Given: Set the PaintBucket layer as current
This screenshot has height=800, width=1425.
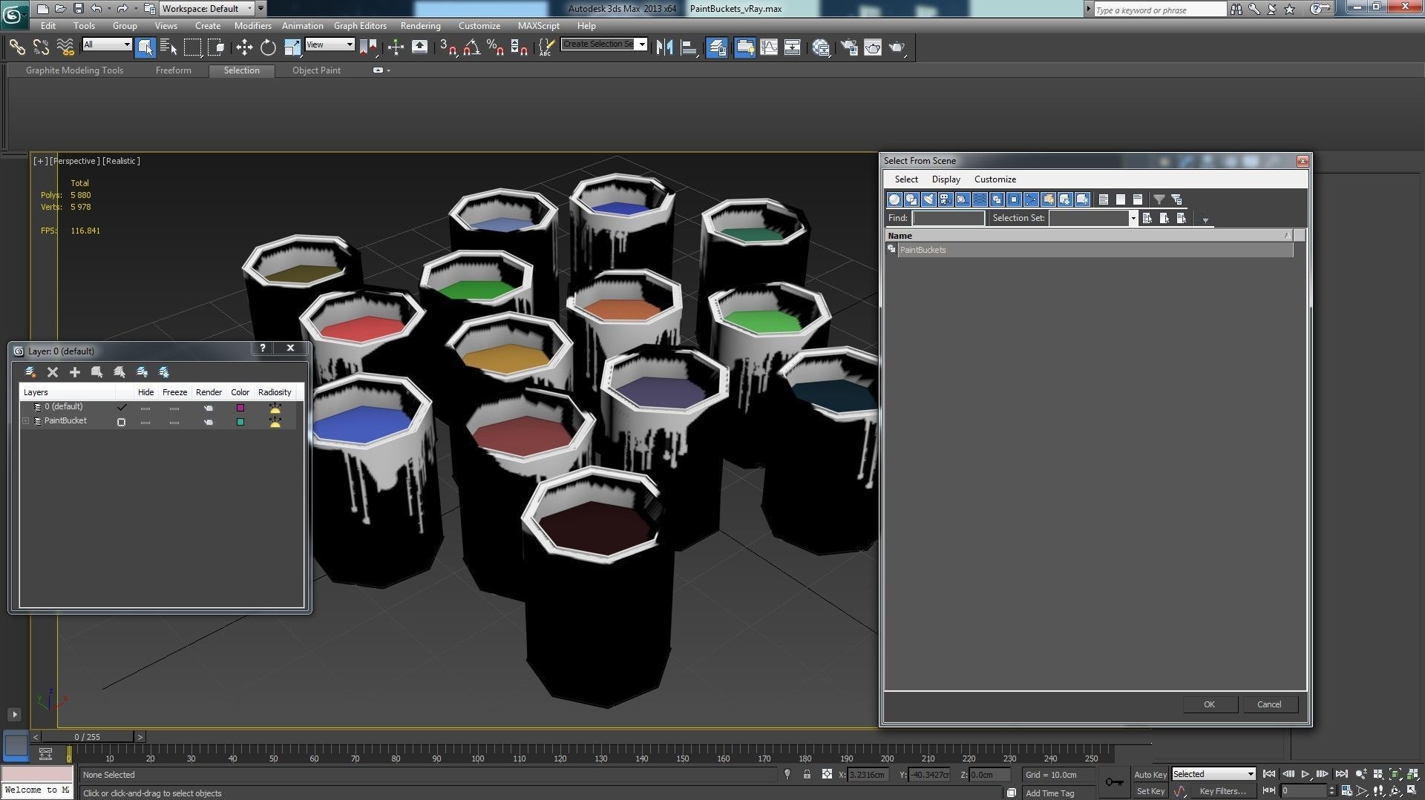Looking at the screenshot, I should point(121,422).
